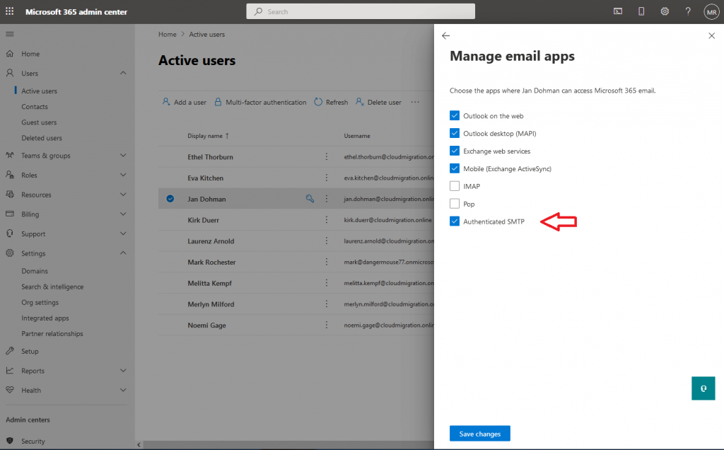
Task: Open Cloud Shell icon in top bar
Action: (618, 11)
